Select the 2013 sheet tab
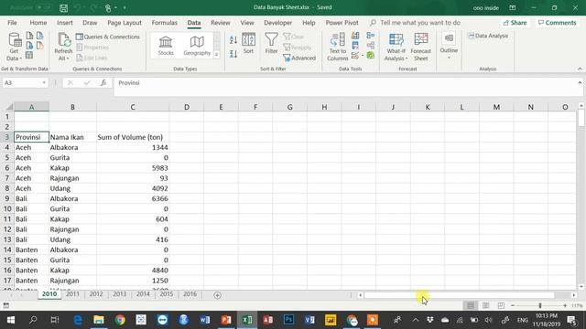 120,294
